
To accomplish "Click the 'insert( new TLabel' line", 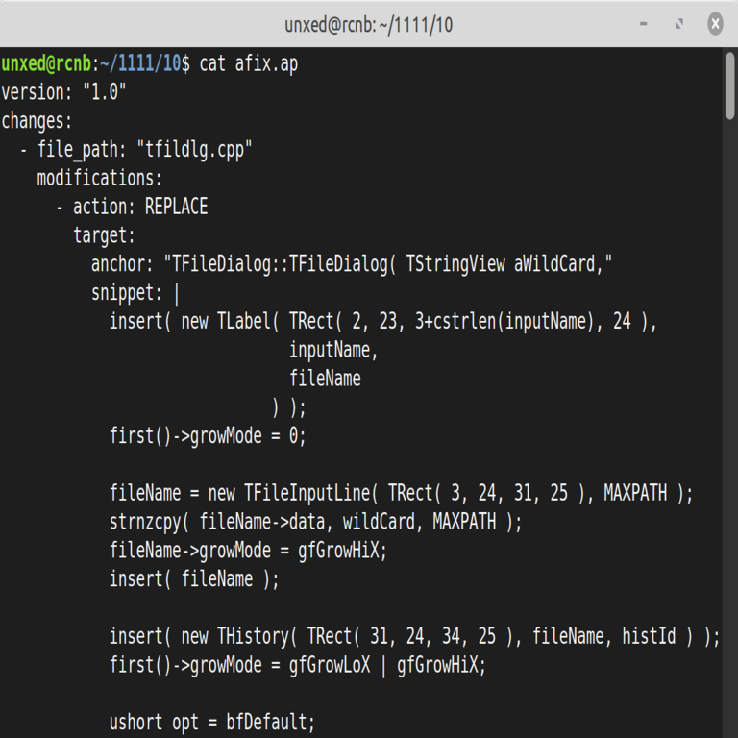I will tap(382, 322).
